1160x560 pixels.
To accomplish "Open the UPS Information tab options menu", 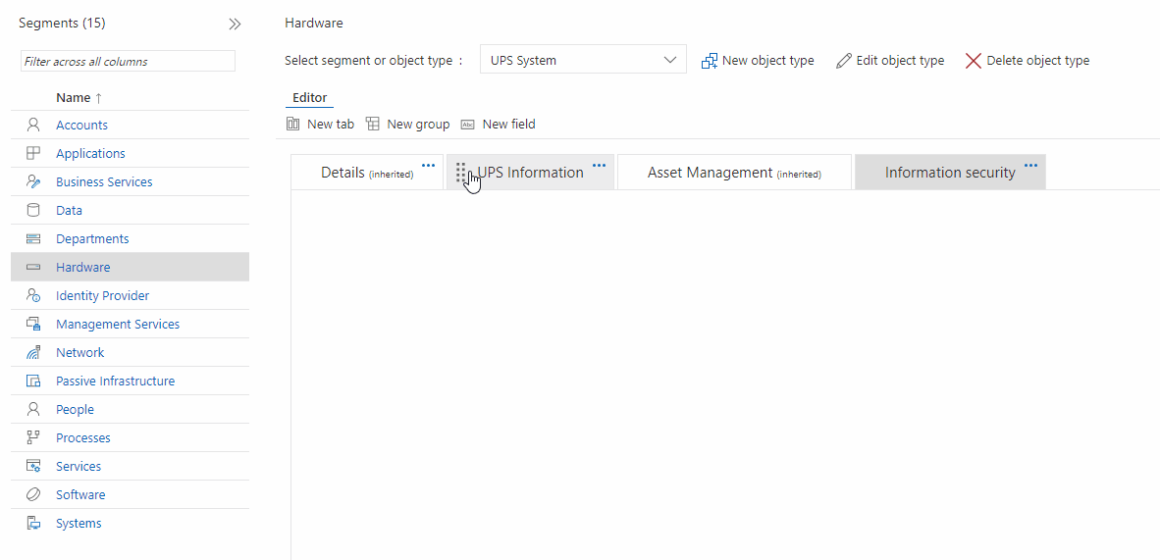I will click(x=600, y=165).
